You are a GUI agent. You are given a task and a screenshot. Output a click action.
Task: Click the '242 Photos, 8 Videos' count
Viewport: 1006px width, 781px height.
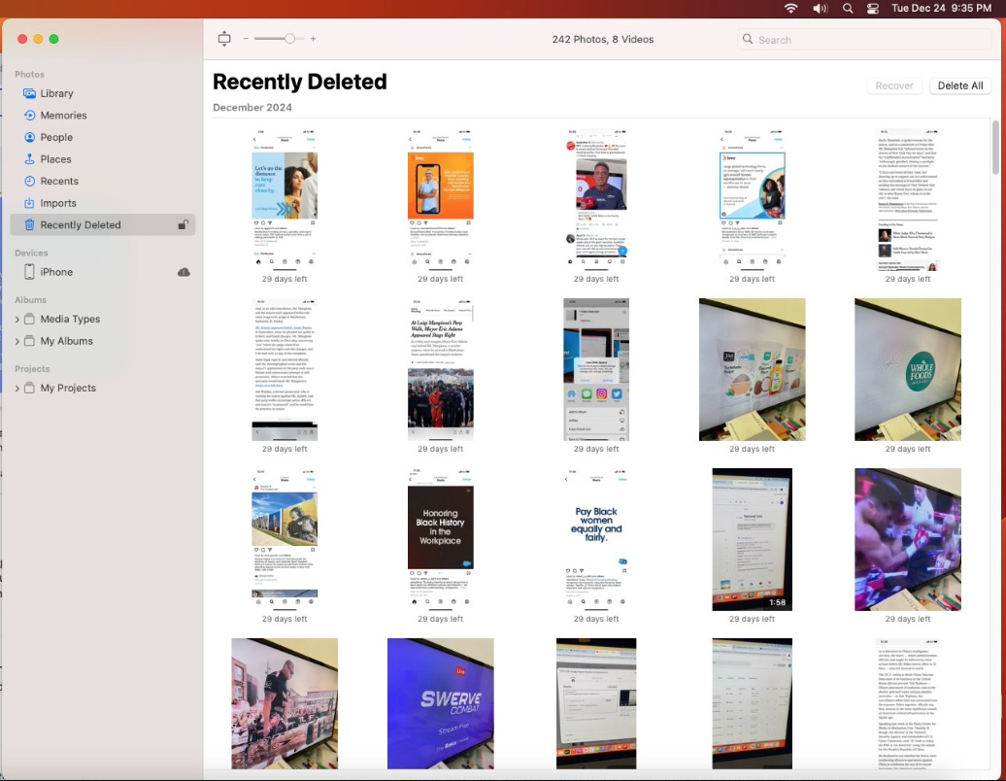coord(602,39)
